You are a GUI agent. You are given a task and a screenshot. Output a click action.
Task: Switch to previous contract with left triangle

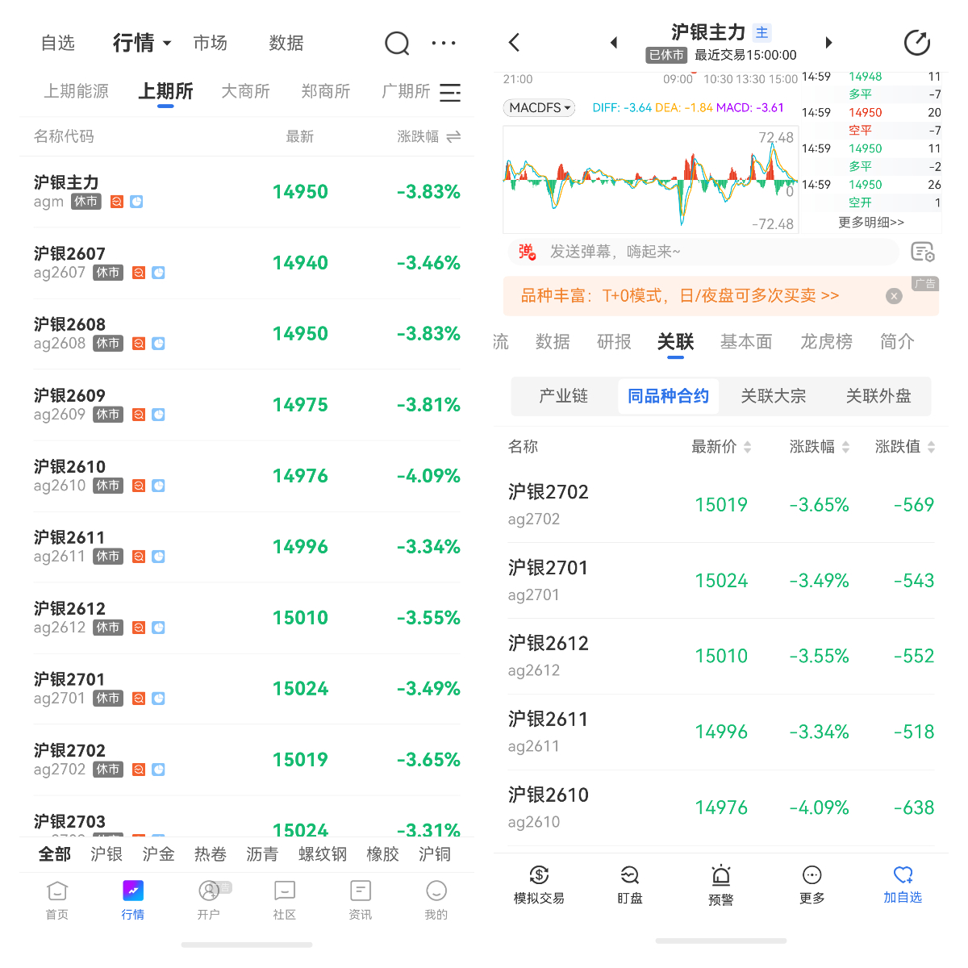pyautogui.click(x=614, y=43)
